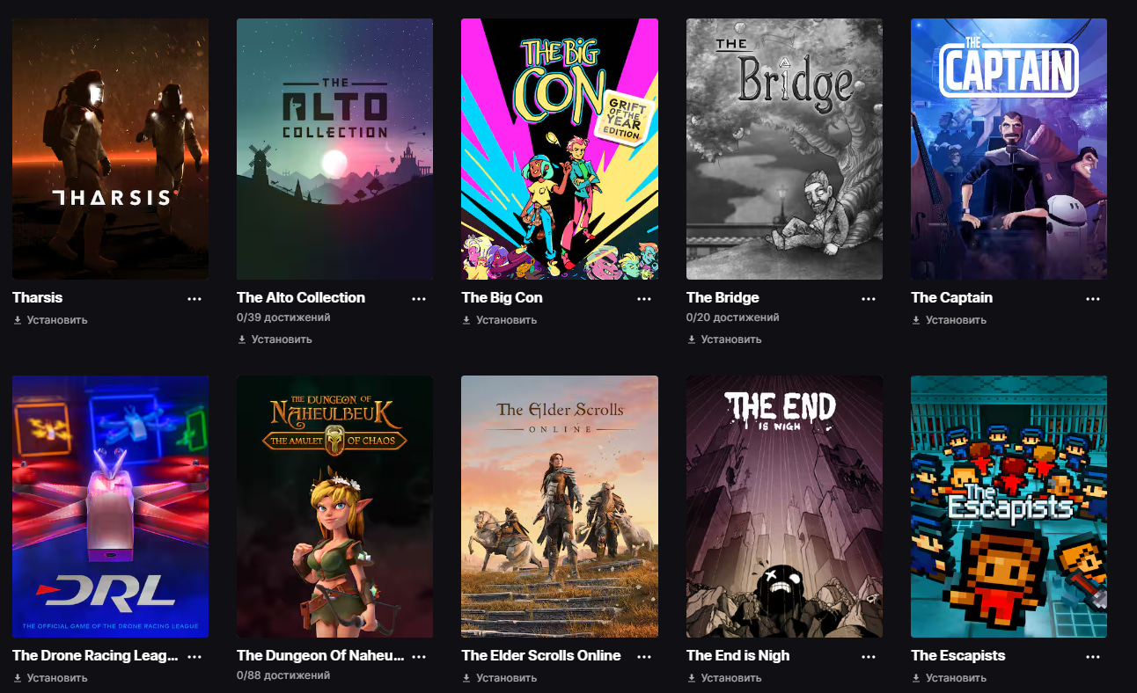This screenshot has width=1137, height=693.
Task: Open the options menu for The Dungeon Of Naheulbeuk
Action: click(x=419, y=657)
